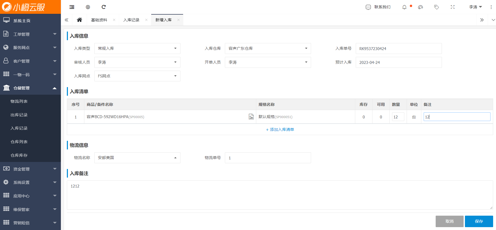Image resolution: width=496 pixels, height=230 pixels.
Task: Open the 李涛 user menu
Action: (x=475, y=7)
